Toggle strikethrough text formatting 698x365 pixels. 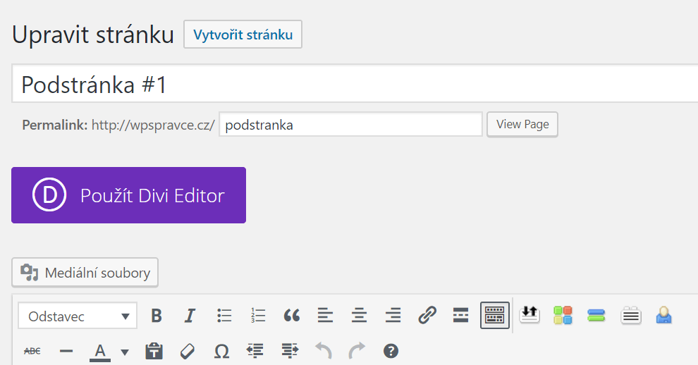[32, 351]
